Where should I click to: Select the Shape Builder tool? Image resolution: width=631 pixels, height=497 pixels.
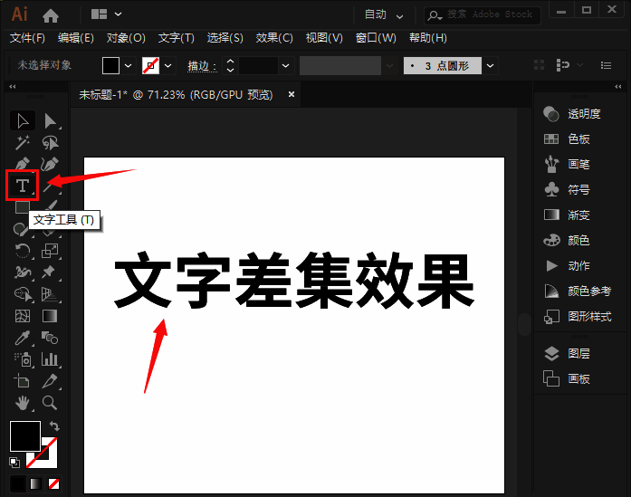click(x=24, y=294)
